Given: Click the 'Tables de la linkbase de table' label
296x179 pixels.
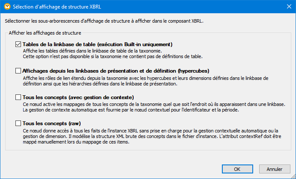Looking at the screenshot, I should [97, 44].
